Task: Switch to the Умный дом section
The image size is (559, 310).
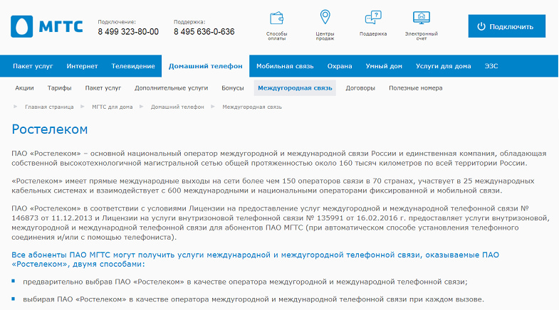Action: click(384, 66)
